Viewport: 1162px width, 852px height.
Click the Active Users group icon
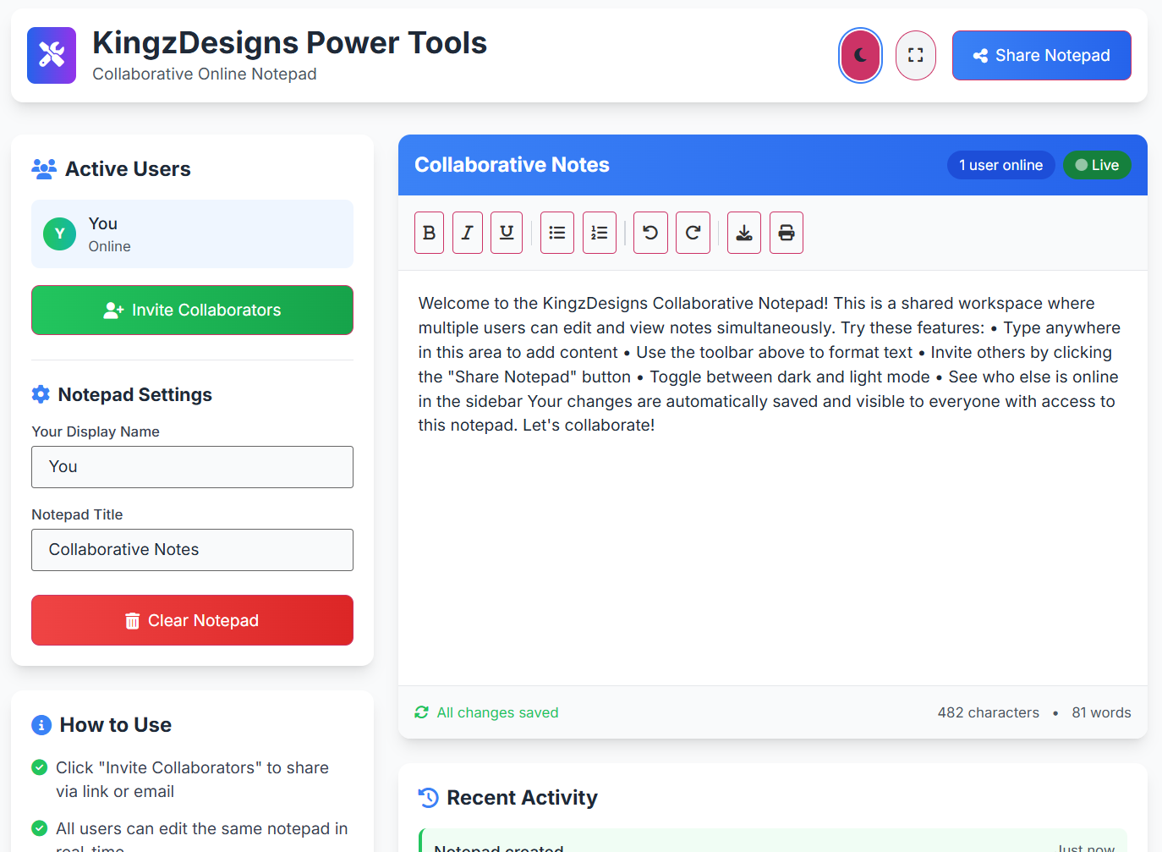pos(44,168)
